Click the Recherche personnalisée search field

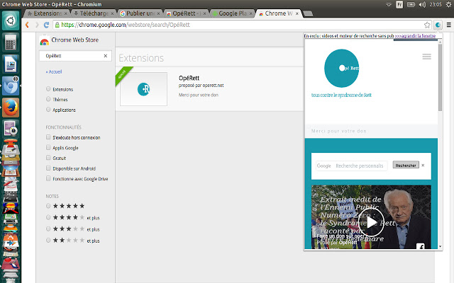[352, 166]
